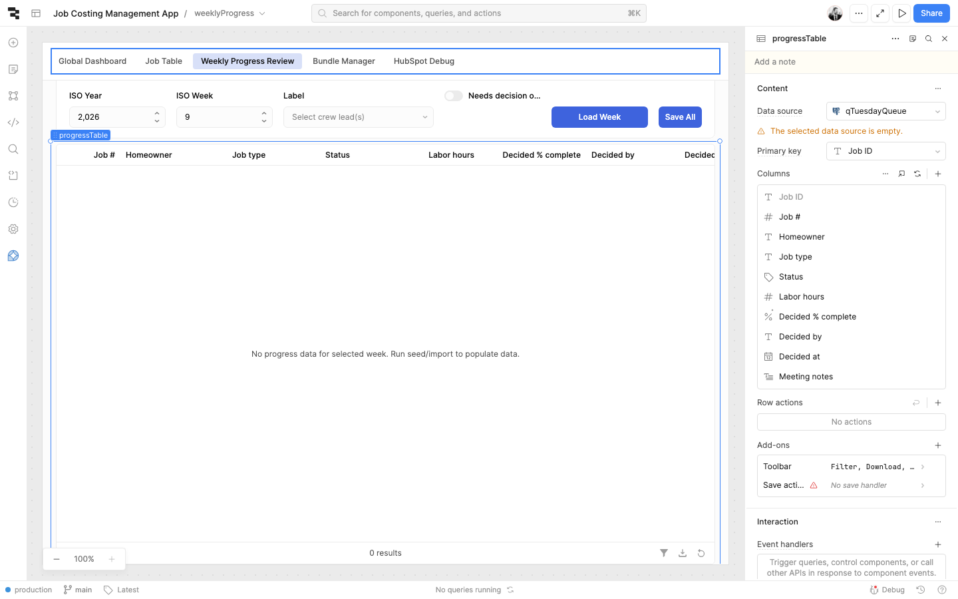The image size is (958, 599).
Task: Click the component search field
Action: [478, 13]
